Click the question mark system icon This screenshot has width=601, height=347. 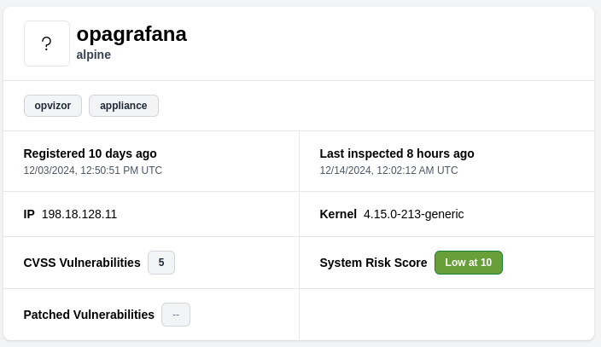[x=47, y=43]
